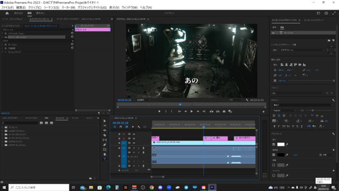Go to In point in Program monitor

click(180, 111)
